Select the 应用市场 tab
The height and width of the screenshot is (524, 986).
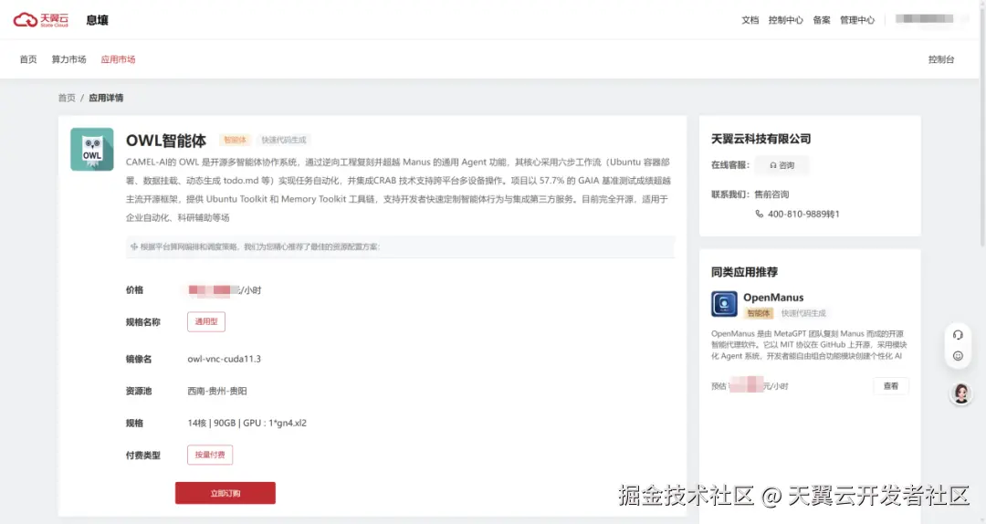[118, 59]
